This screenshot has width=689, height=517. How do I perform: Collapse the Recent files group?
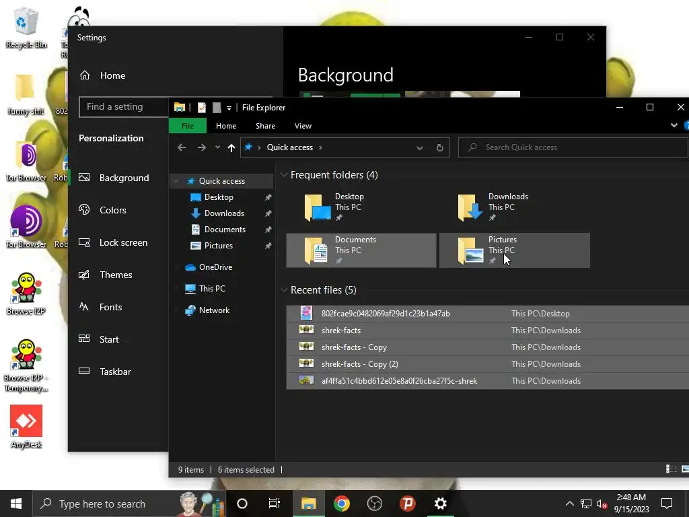click(284, 290)
